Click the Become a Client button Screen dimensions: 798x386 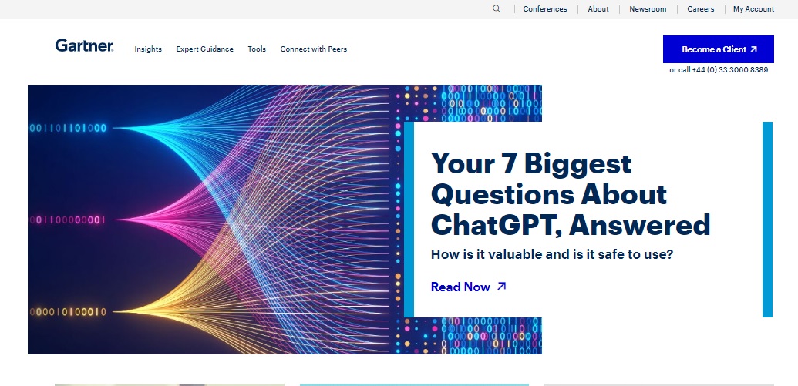click(x=718, y=49)
